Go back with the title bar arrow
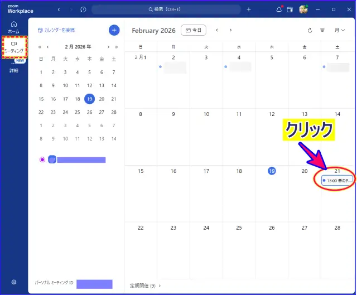Viewport: 357px width, 295px height. pyautogui.click(x=59, y=9)
